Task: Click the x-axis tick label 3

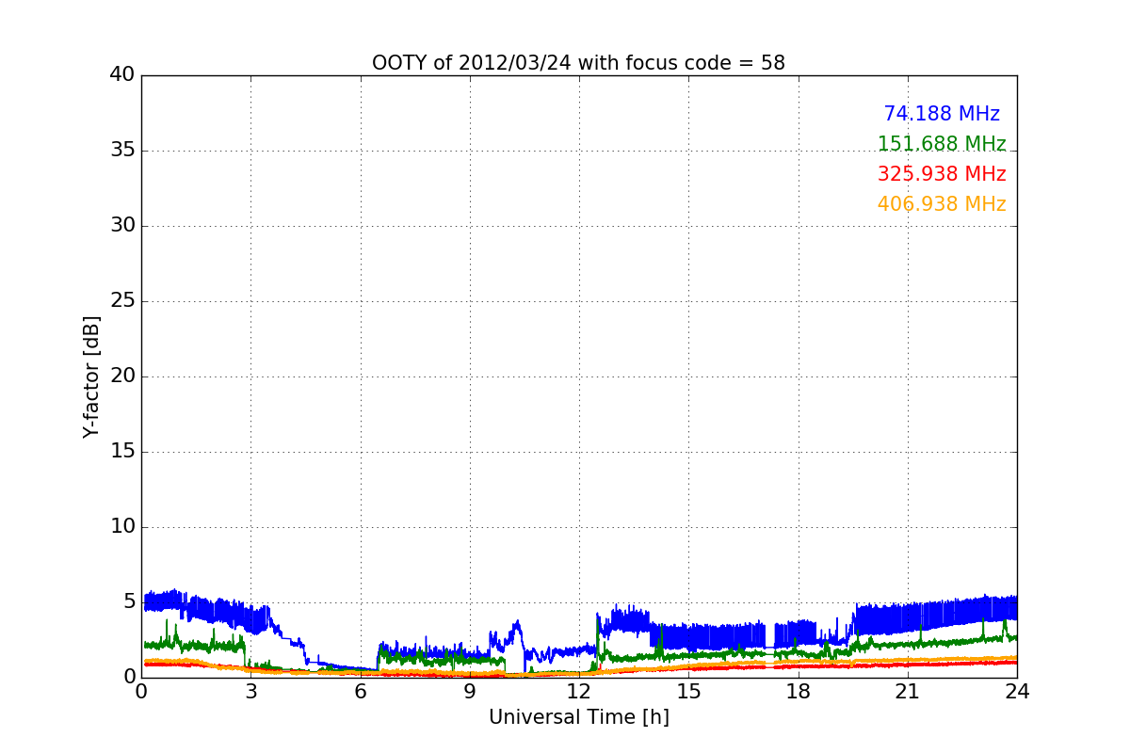Action: click(250, 692)
